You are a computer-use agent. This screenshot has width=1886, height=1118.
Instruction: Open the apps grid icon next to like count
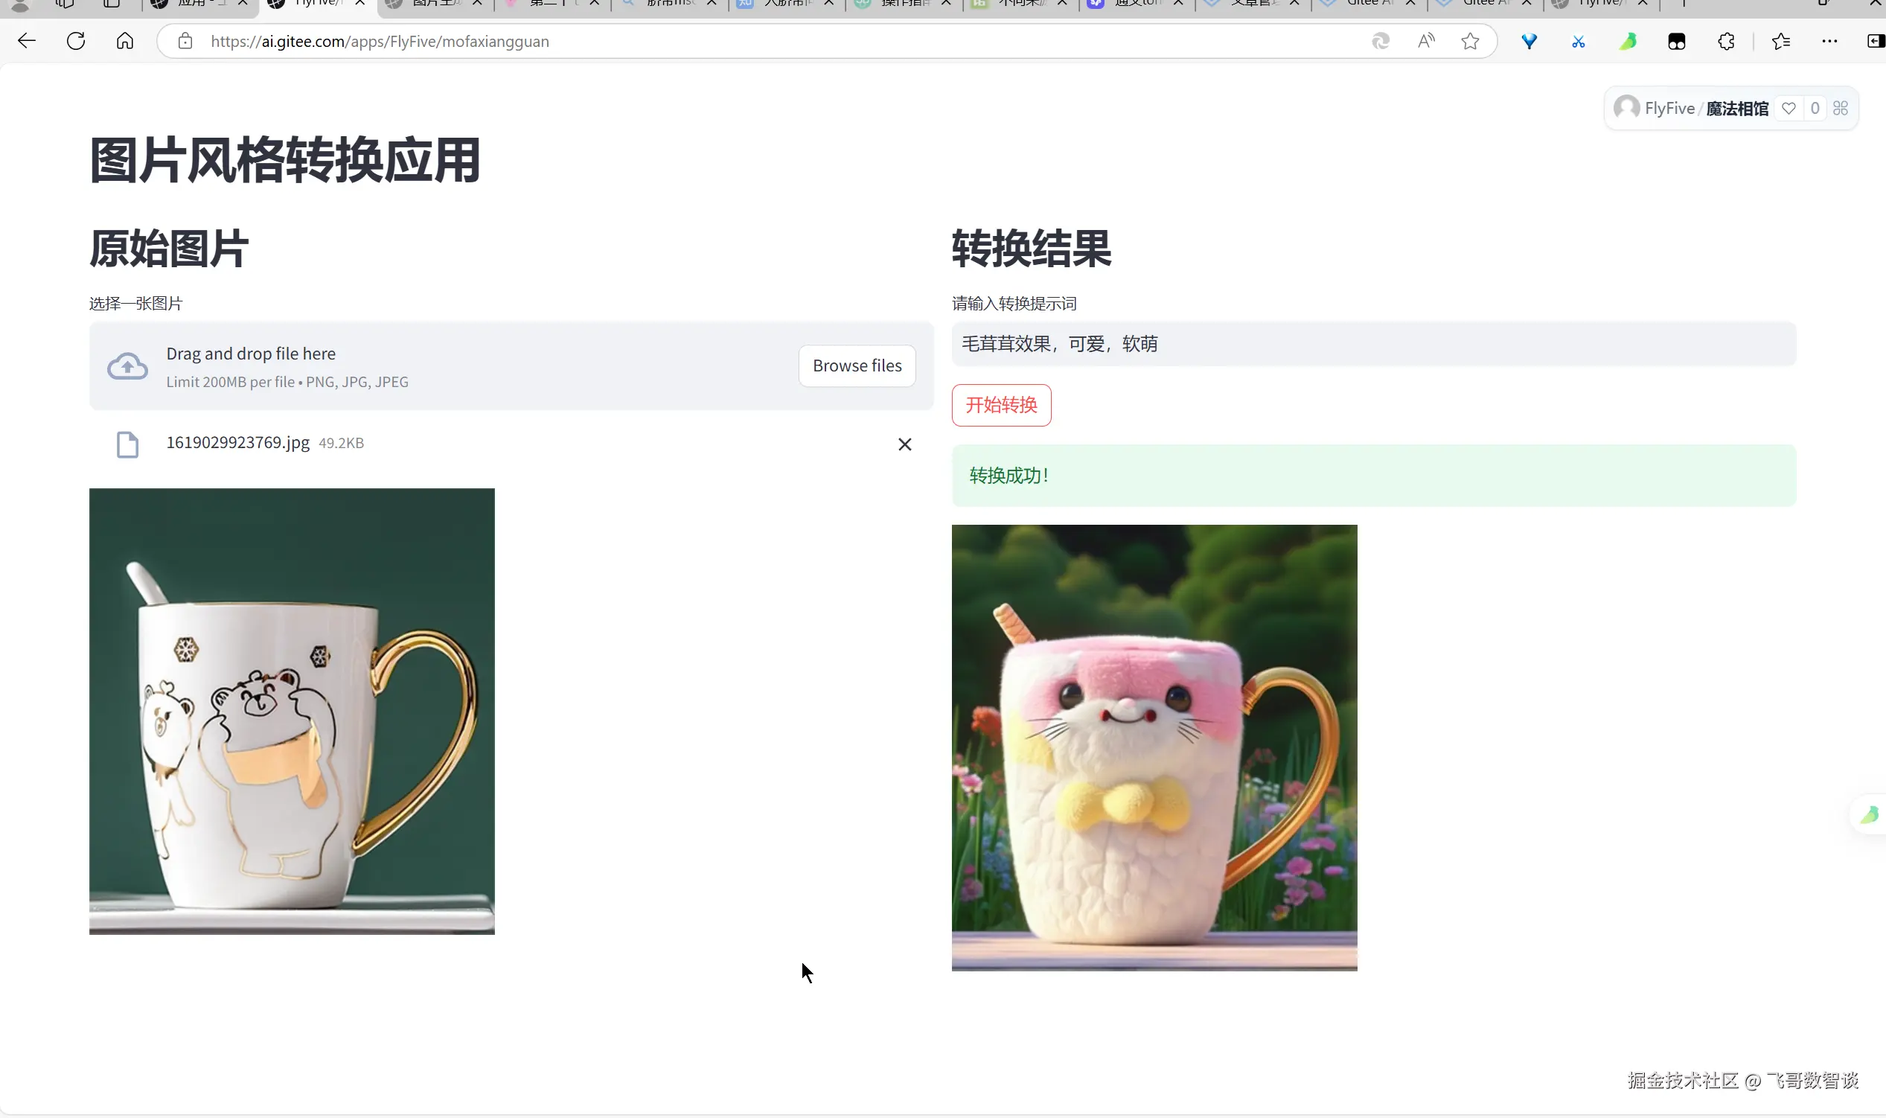tap(1840, 108)
